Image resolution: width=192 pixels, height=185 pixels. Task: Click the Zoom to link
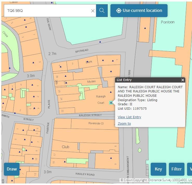click(124, 123)
